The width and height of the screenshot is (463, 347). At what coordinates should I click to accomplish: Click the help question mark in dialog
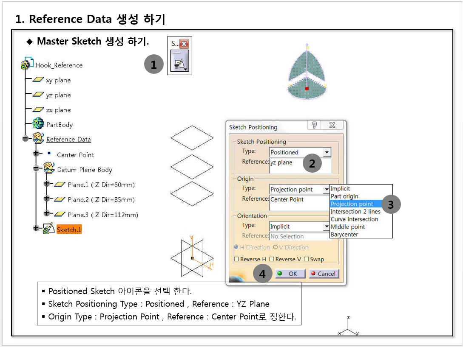point(314,125)
